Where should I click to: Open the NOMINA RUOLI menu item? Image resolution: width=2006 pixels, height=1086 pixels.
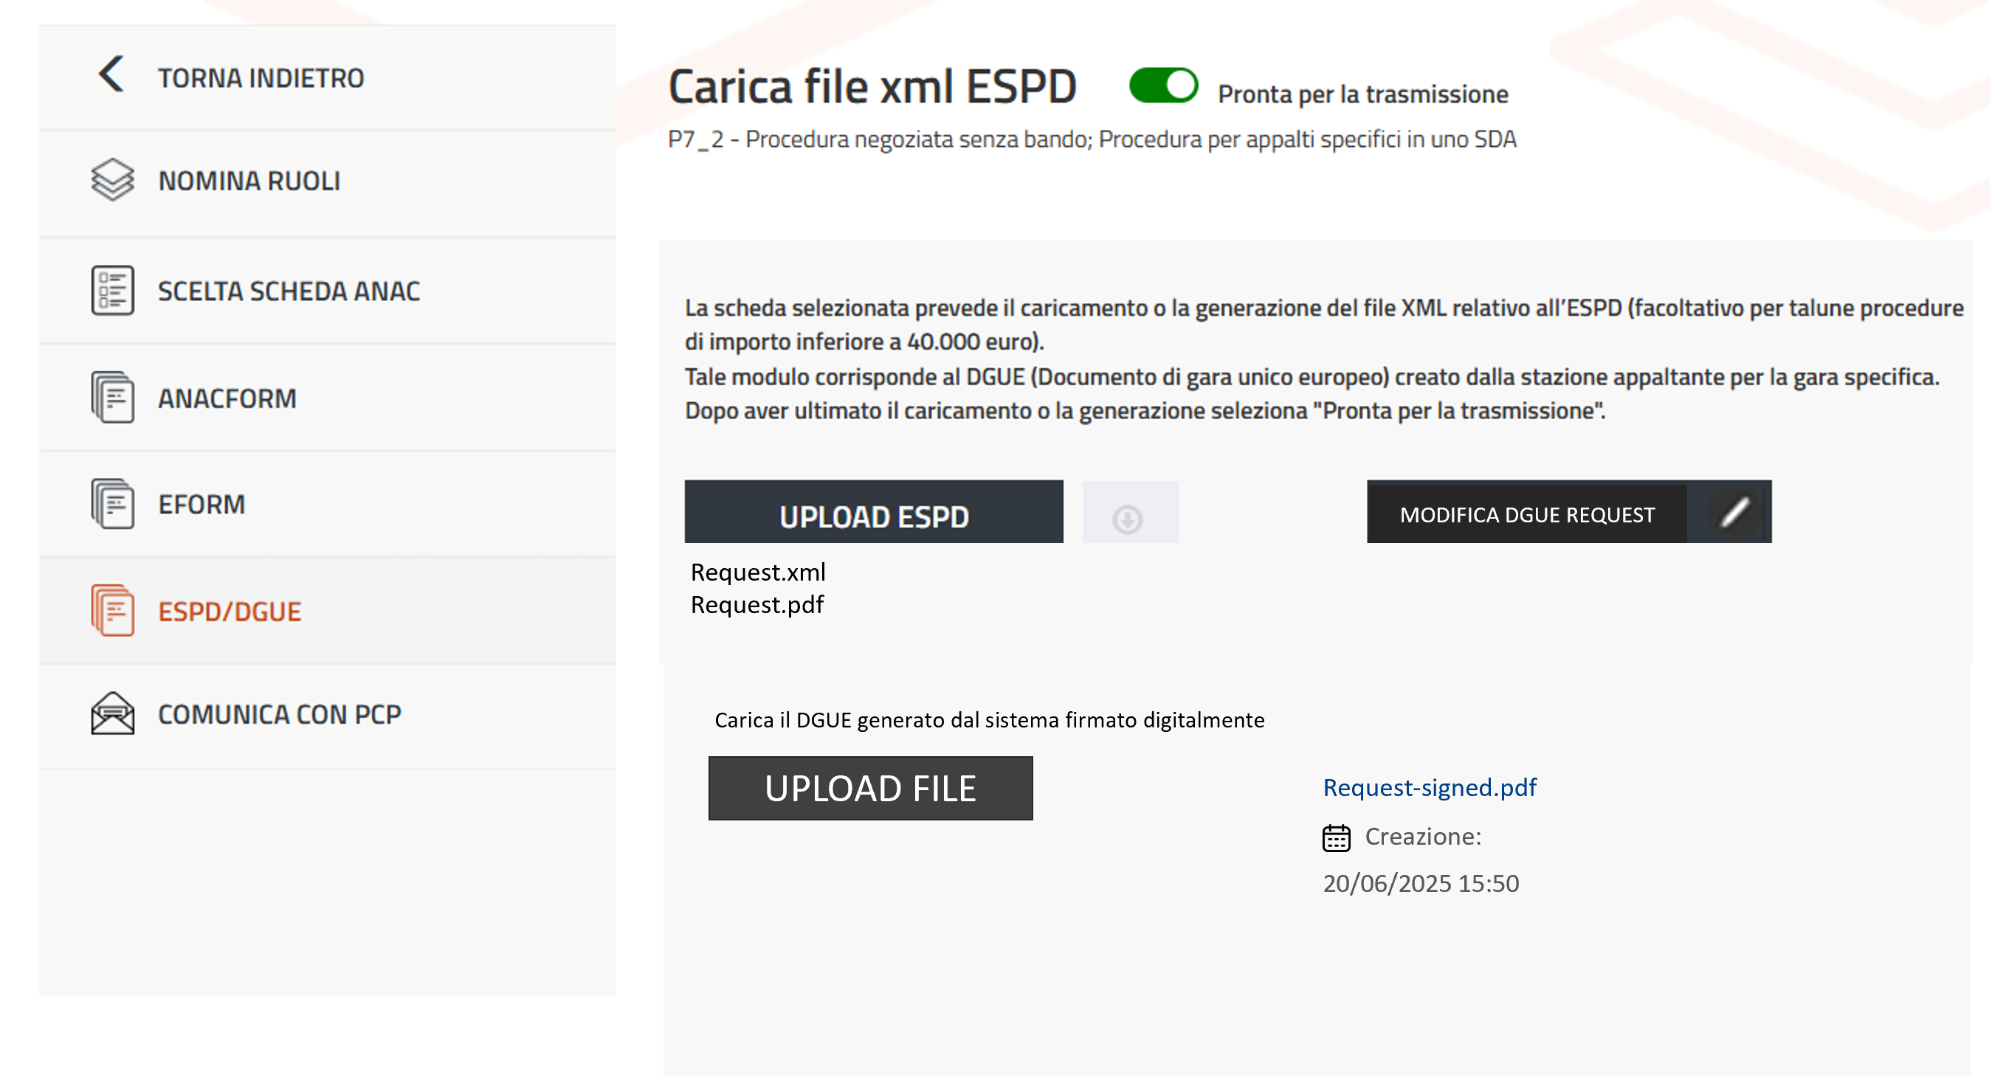(249, 181)
